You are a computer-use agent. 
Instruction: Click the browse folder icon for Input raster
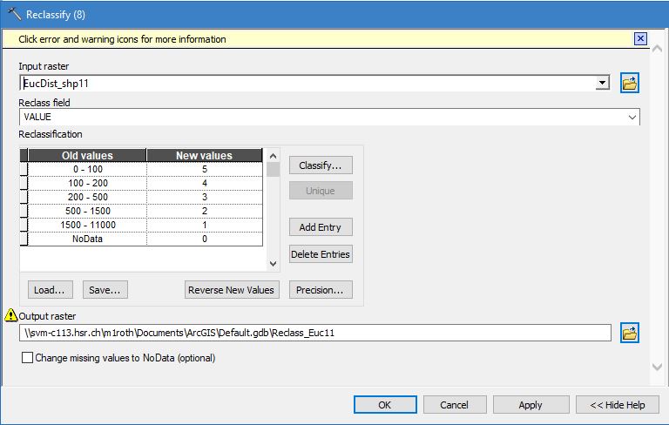629,83
